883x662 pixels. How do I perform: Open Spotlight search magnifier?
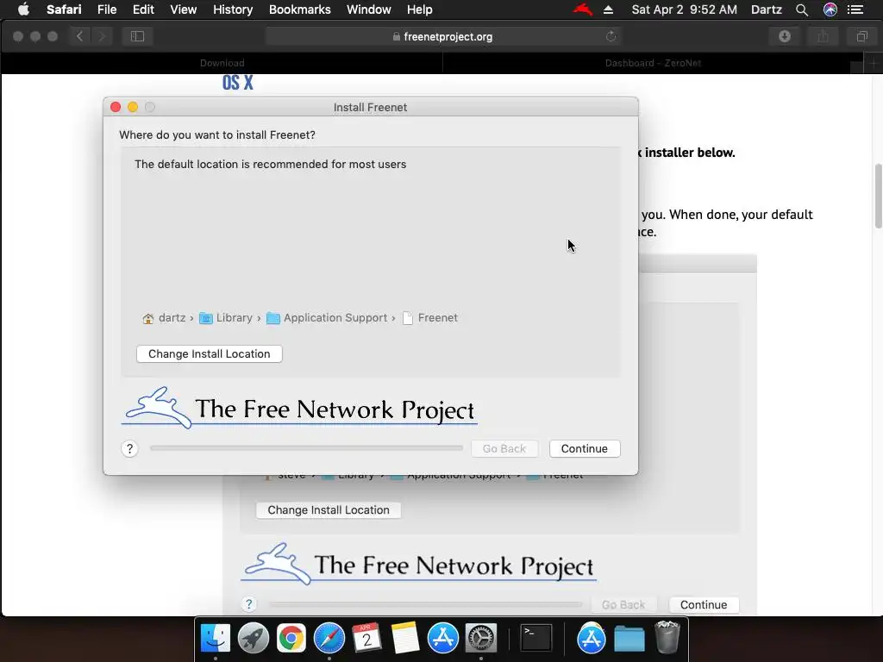[x=802, y=9]
